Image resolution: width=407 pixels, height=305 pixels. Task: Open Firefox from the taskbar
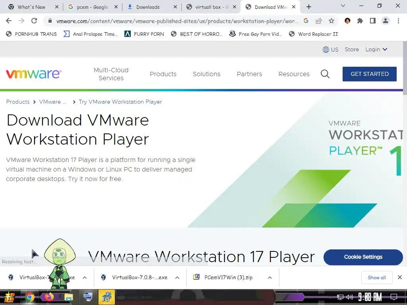[48, 297]
